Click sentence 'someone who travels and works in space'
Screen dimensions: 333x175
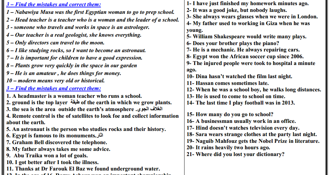(78, 27)
